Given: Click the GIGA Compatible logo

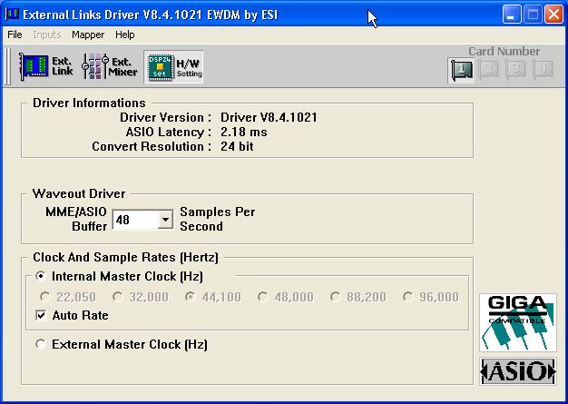Looking at the screenshot, I should (518, 322).
